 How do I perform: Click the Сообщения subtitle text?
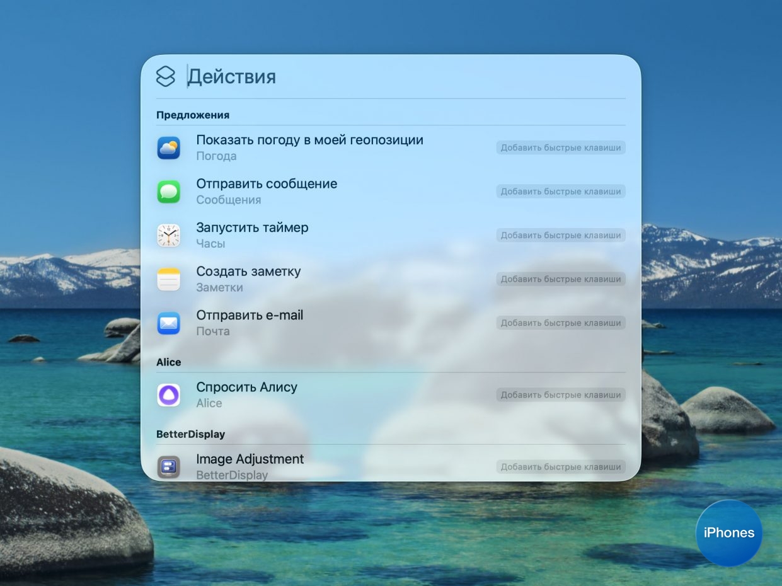click(x=228, y=200)
